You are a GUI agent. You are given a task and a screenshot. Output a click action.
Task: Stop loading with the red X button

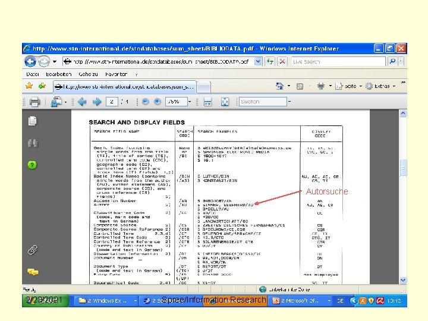point(282,62)
